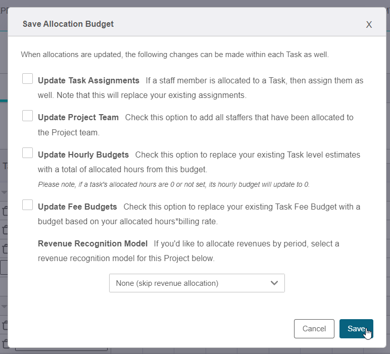This screenshot has width=390, height=354.
Task: Close the Save Allocation Budget dialog
Action: (x=369, y=25)
